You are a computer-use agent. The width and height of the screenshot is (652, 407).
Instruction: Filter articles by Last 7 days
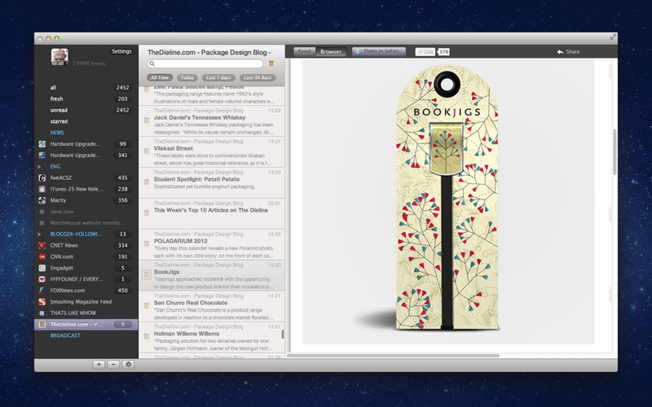pyautogui.click(x=218, y=77)
